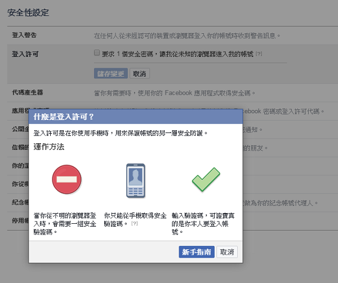Screen dimensions: 338x283
Task: Open the [?] help next to 安全驗證碼
Action: tap(135, 223)
